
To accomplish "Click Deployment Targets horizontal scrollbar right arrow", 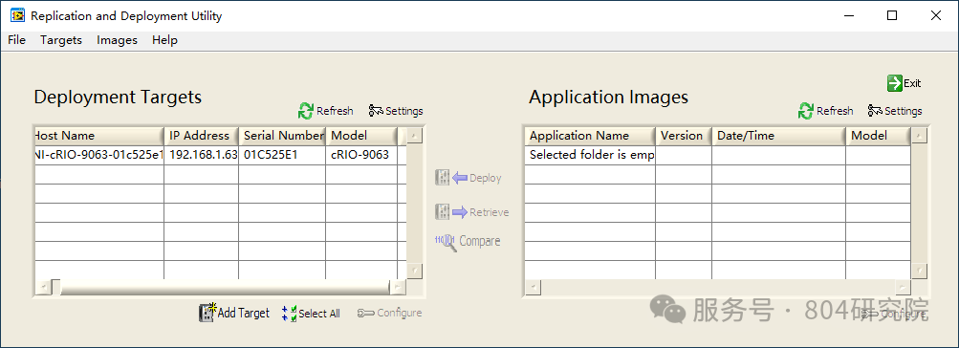I will tap(398, 287).
